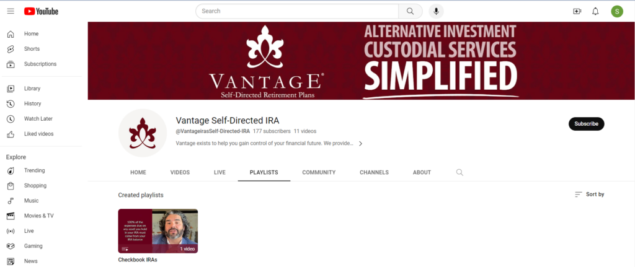Focus the Search input field

pos(297,11)
